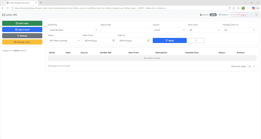
Task: Expand the Handed Over To dropdown
Action: tap(240, 30)
